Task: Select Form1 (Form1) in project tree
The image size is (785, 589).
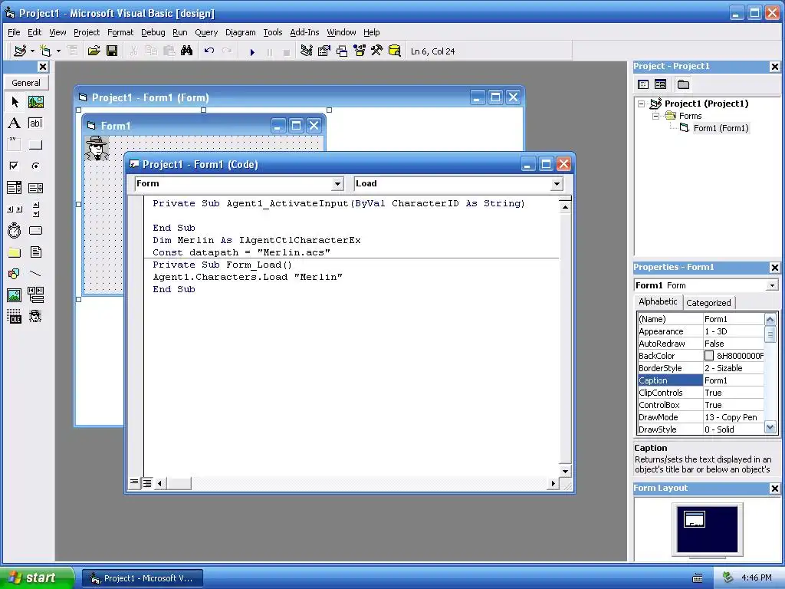Action: [721, 128]
